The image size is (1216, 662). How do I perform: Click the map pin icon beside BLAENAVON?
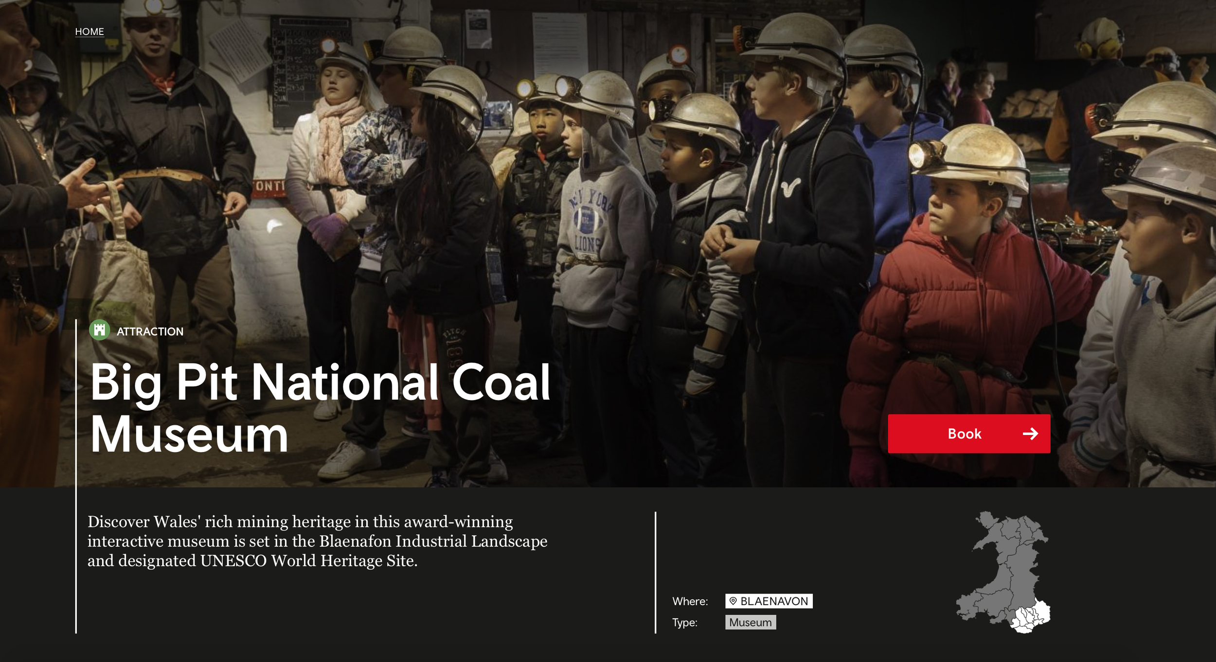(x=733, y=601)
